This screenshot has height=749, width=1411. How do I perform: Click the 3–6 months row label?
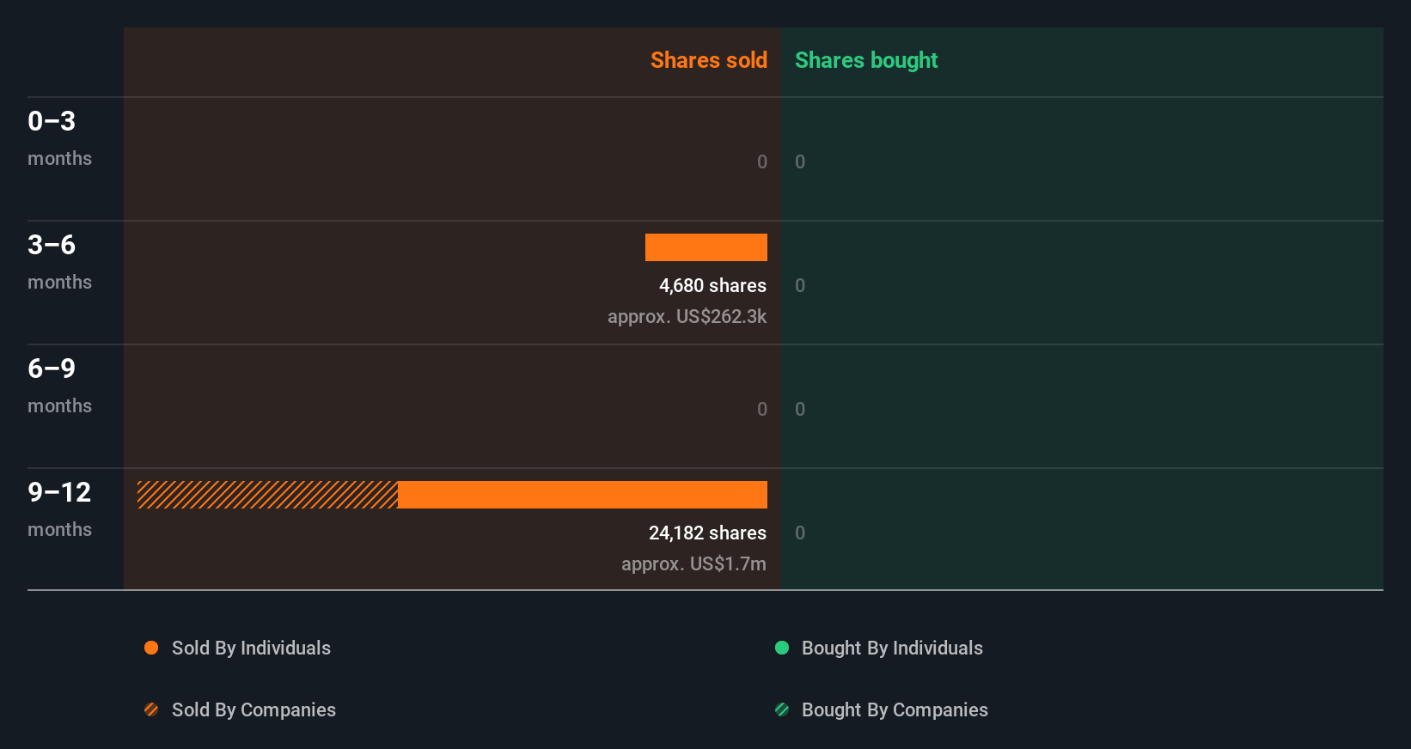(59, 262)
